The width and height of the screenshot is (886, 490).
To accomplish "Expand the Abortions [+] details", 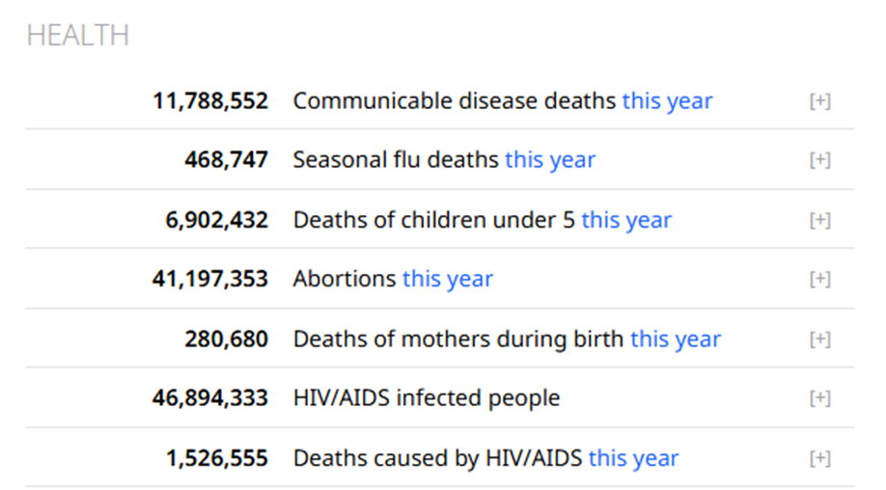I will tap(819, 280).
